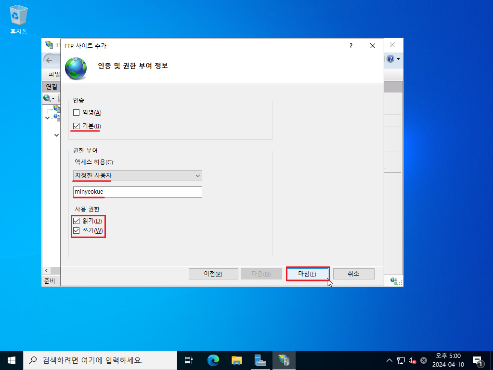Click the 취소 cancel button
The height and width of the screenshot is (370, 493).
(x=354, y=274)
